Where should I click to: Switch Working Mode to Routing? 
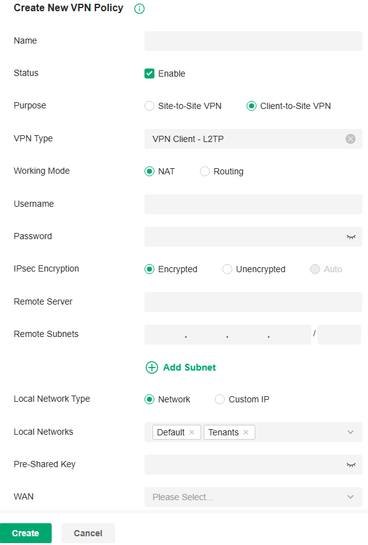point(205,171)
